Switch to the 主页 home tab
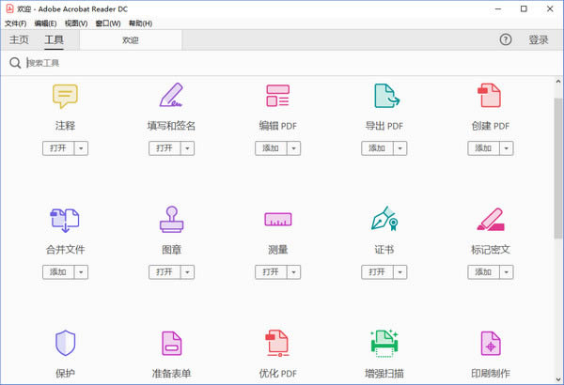The image size is (564, 385). [x=19, y=39]
